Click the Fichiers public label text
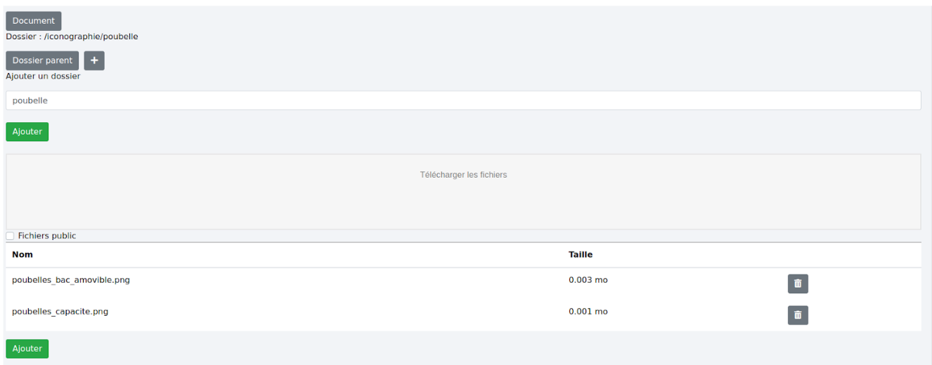The image size is (932, 365). [47, 236]
